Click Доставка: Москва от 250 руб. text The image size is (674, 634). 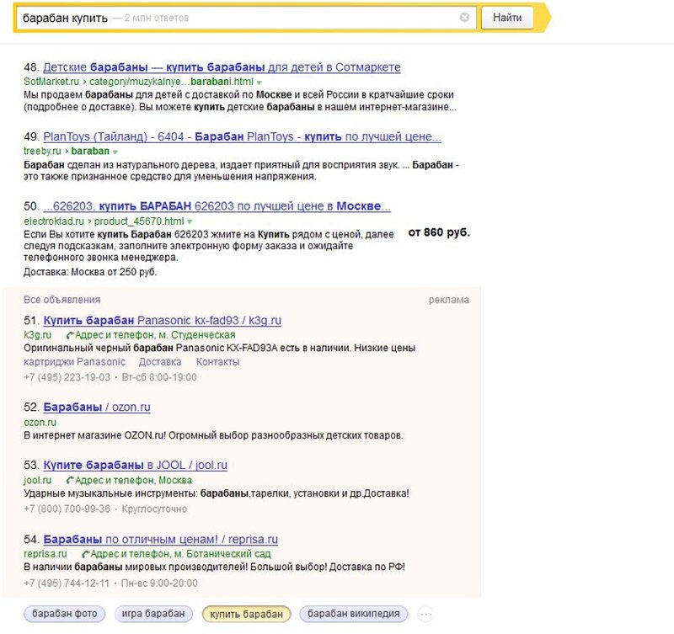(x=90, y=272)
